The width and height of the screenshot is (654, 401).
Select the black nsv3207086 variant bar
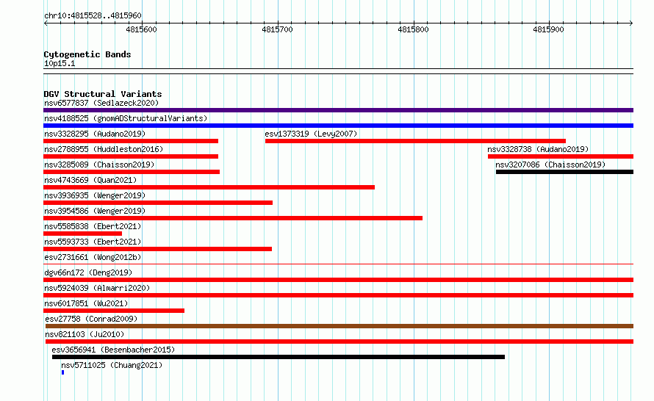[565, 172]
